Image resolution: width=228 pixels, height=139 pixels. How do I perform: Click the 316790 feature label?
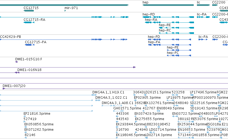pos(122,130)
